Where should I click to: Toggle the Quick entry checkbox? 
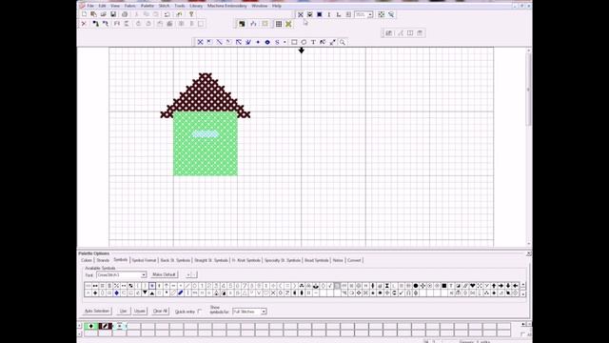pos(200,312)
